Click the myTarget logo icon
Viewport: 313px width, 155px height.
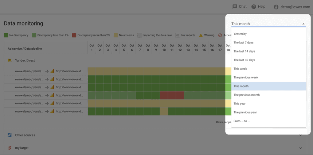point(10,148)
